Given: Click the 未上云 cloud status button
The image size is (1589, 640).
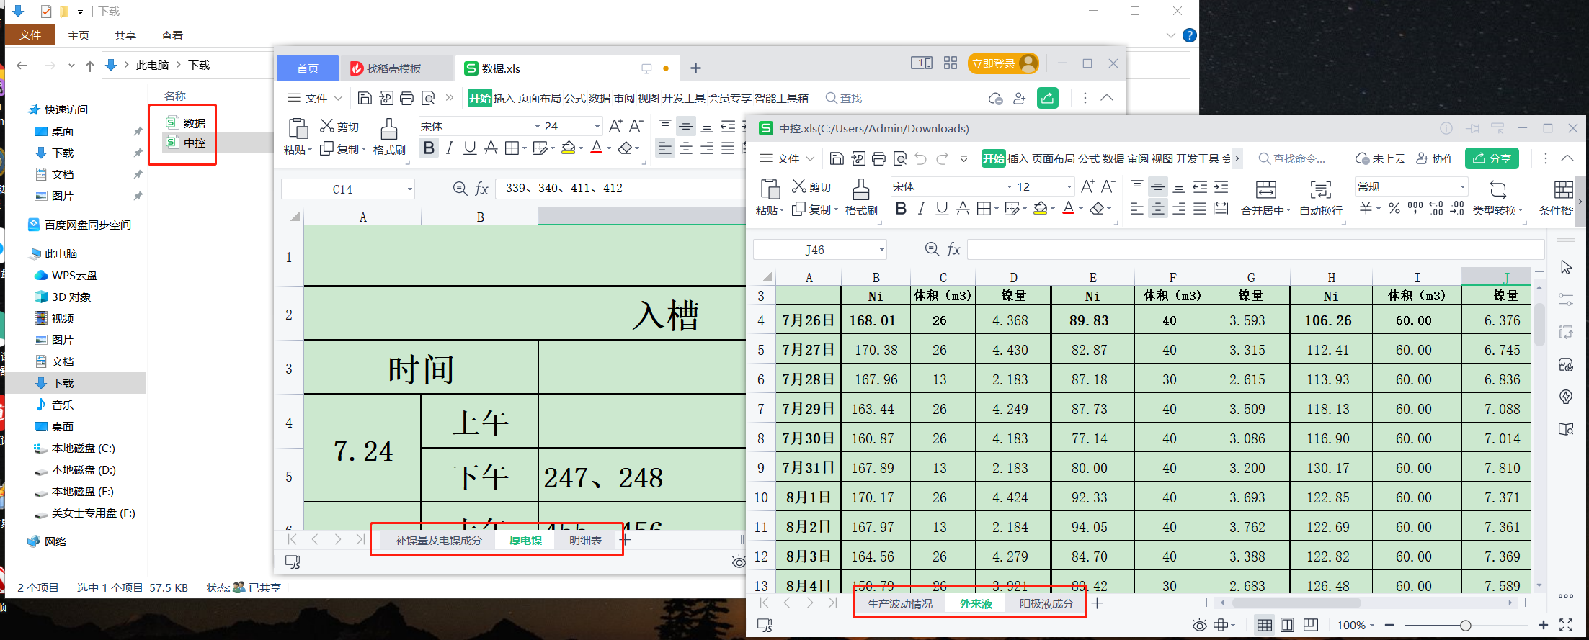Looking at the screenshot, I should click(1380, 158).
